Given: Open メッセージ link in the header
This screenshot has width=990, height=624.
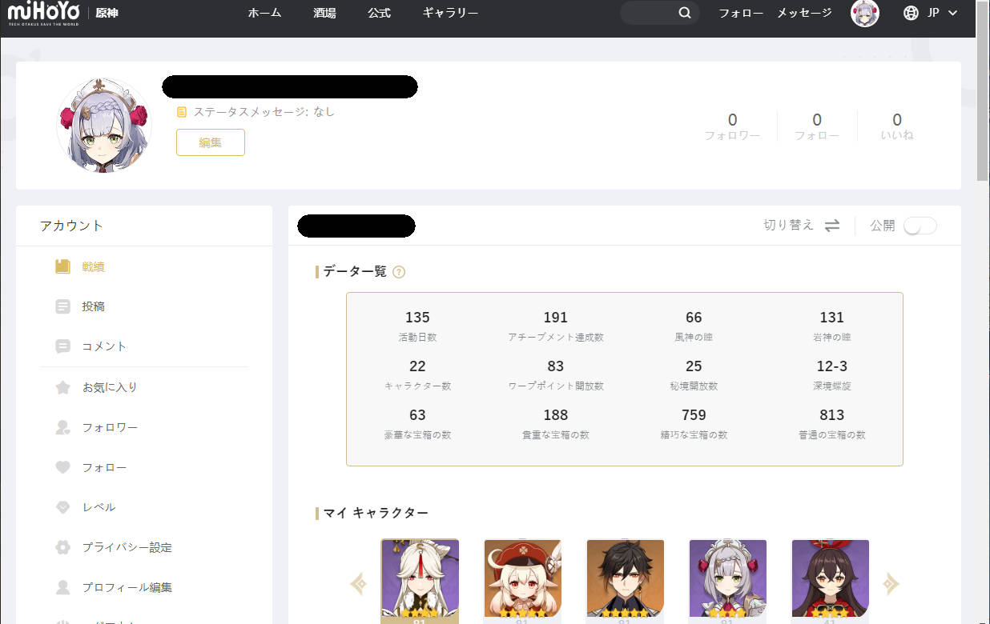Looking at the screenshot, I should 804,13.
